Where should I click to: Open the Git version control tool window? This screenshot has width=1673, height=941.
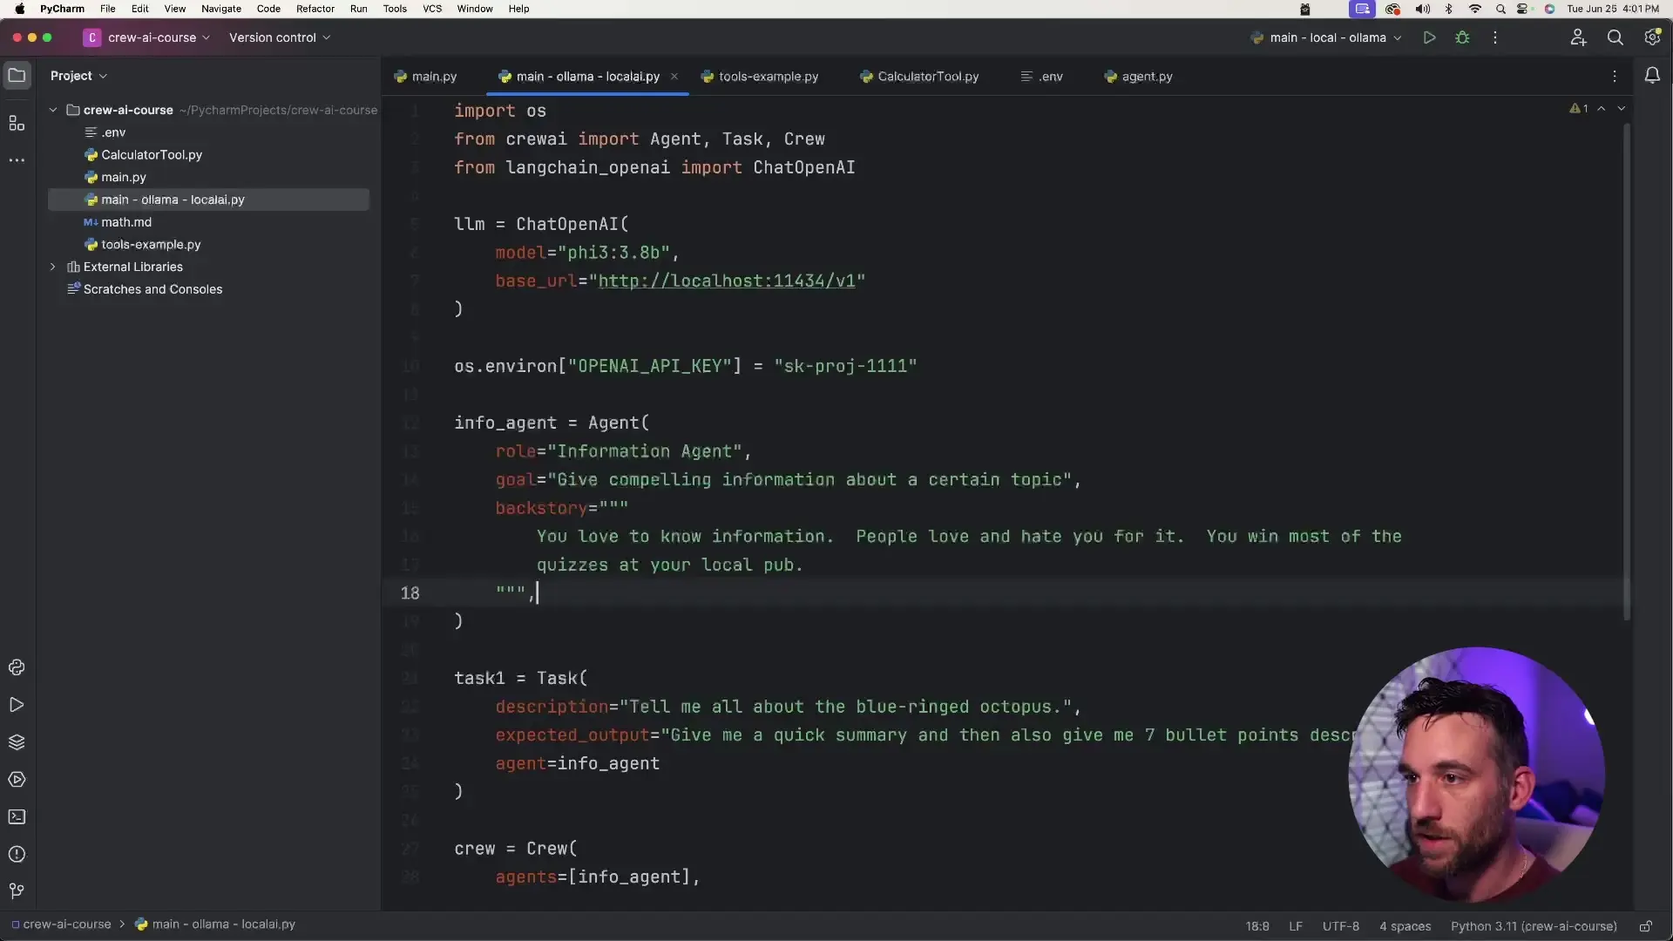pyautogui.click(x=17, y=891)
